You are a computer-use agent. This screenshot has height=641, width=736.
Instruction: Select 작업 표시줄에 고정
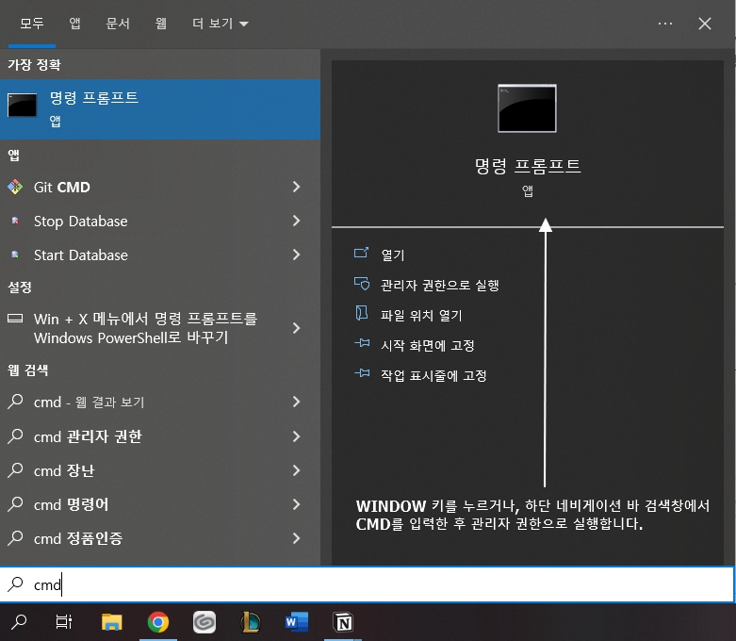pyautogui.click(x=433, y=376)
